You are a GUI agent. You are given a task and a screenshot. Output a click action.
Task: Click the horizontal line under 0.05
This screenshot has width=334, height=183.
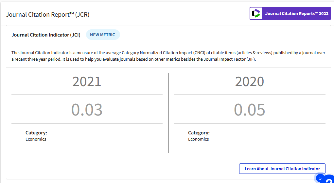[x=249, y=123]
